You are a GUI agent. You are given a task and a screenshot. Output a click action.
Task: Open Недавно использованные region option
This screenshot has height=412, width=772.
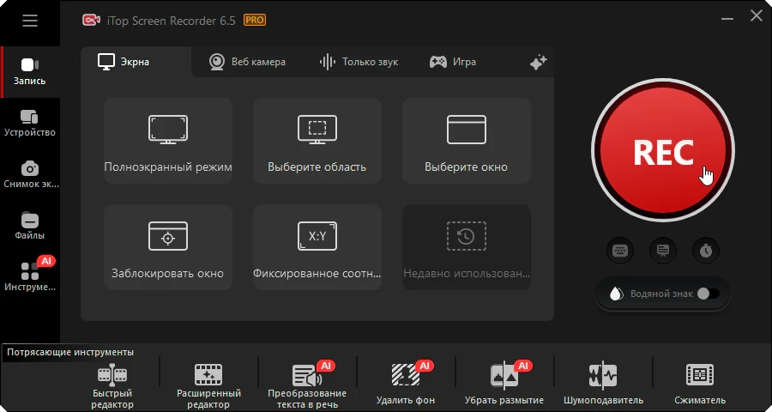[467, 247]
